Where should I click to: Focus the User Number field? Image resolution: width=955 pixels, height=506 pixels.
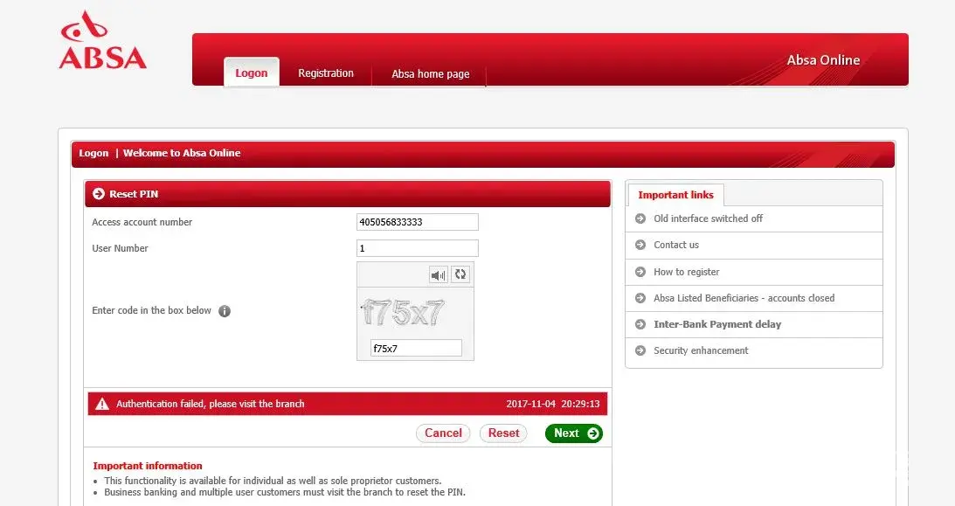pyautogui.click(x=417, y=248)
